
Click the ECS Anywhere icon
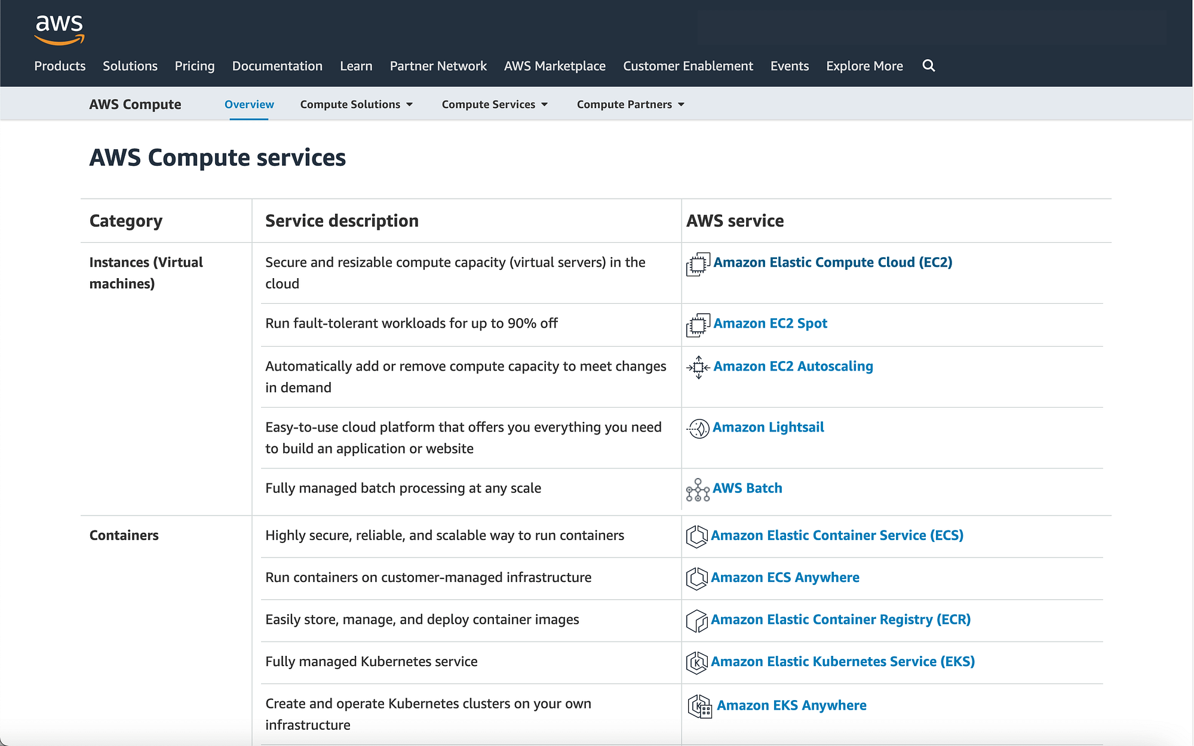(696, 578)
